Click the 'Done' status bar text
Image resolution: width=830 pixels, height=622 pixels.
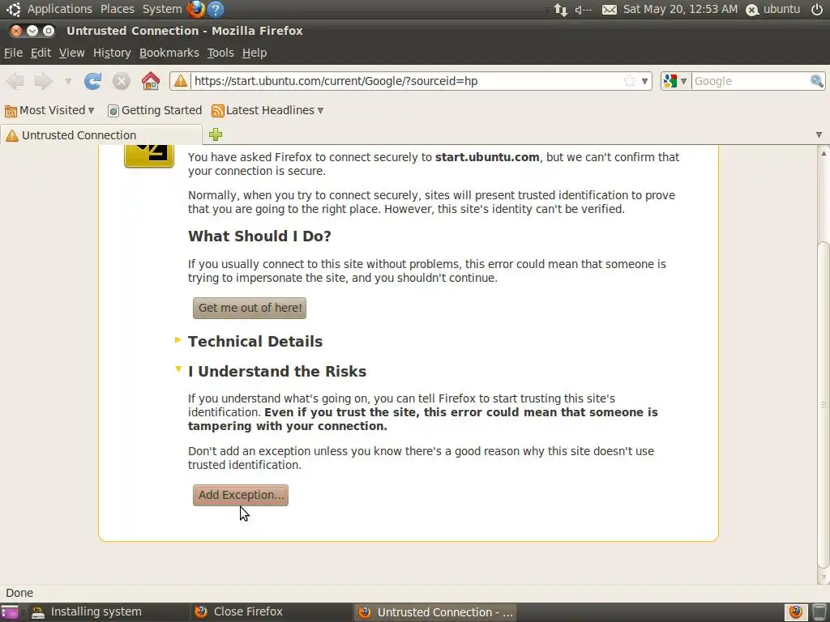click(19, 593)
